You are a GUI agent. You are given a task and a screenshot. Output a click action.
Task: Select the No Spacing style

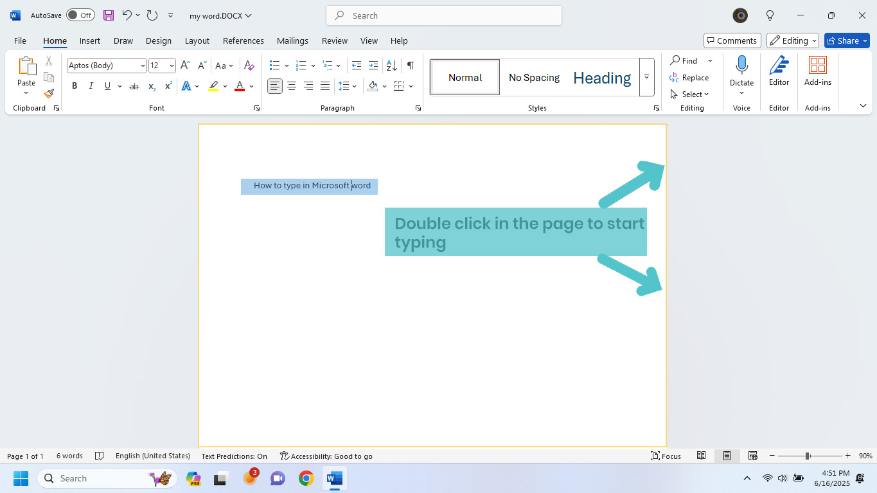point(534,77)
